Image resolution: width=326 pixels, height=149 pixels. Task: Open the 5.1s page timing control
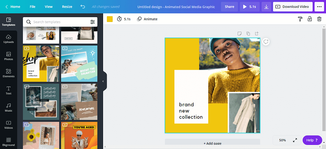click(124, 19)
